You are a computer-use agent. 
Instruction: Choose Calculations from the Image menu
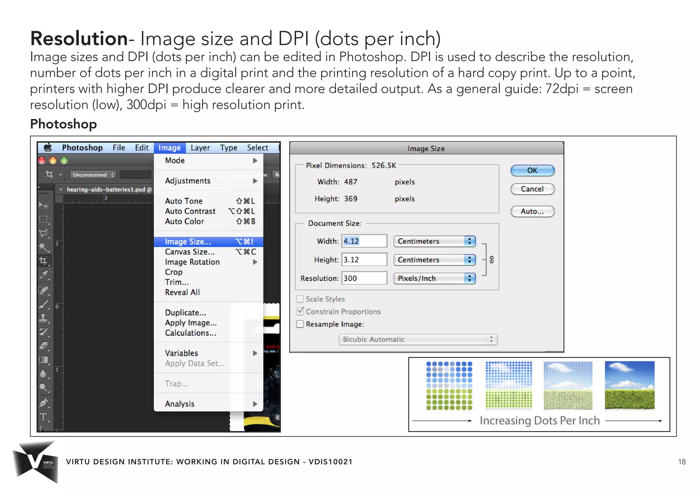coord(208,333)
